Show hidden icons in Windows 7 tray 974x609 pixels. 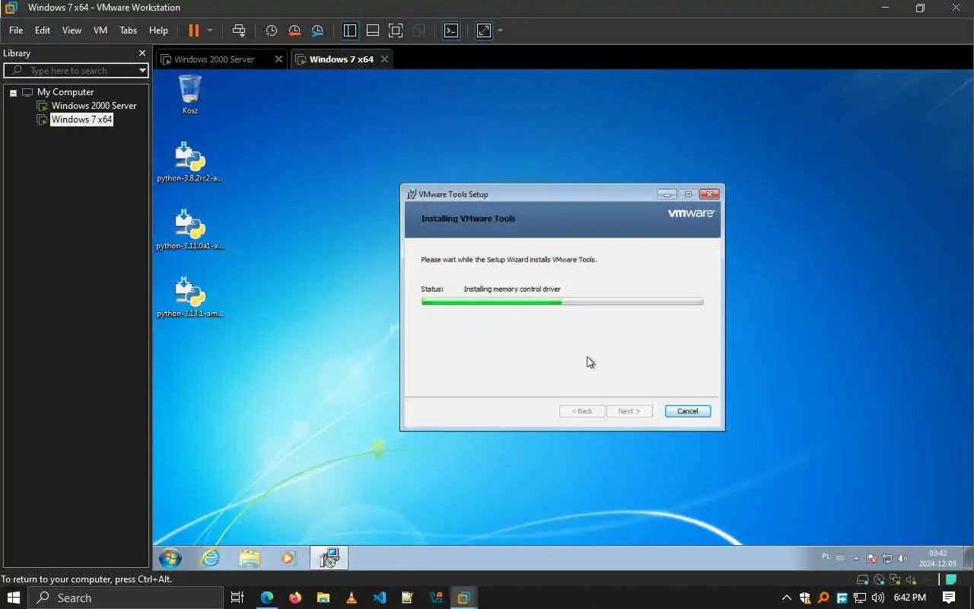click(856, 558)
